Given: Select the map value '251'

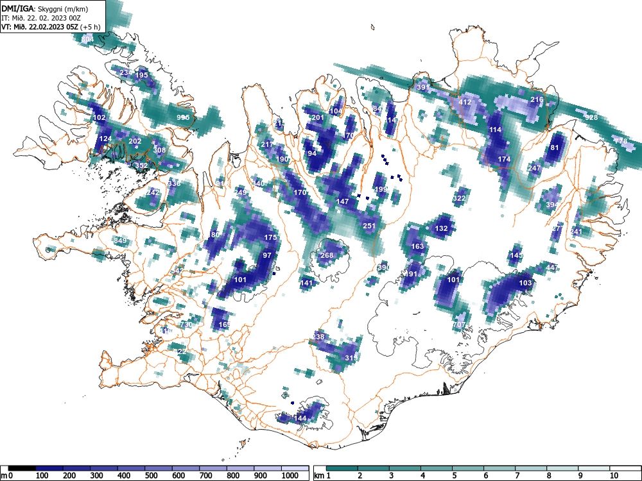Looking at the screenshot, I should [x=369, y=225].
